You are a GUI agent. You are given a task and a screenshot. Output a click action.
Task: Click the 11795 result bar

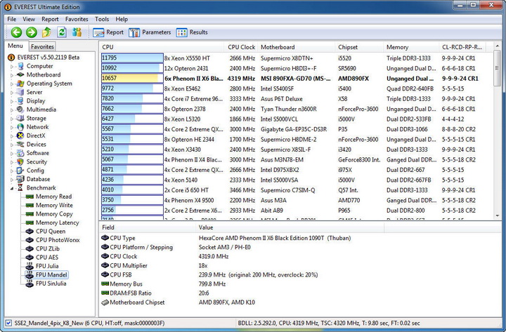(x=132, y=58)
